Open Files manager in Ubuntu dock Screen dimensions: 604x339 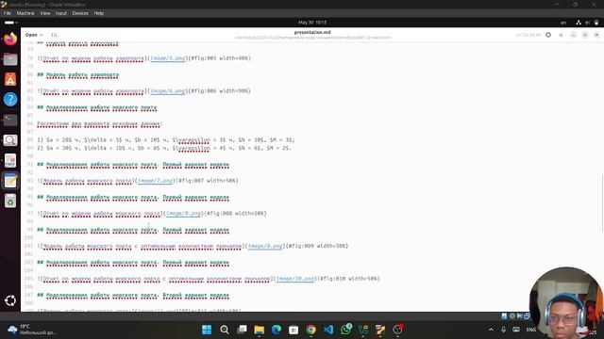tap(10, 59)
